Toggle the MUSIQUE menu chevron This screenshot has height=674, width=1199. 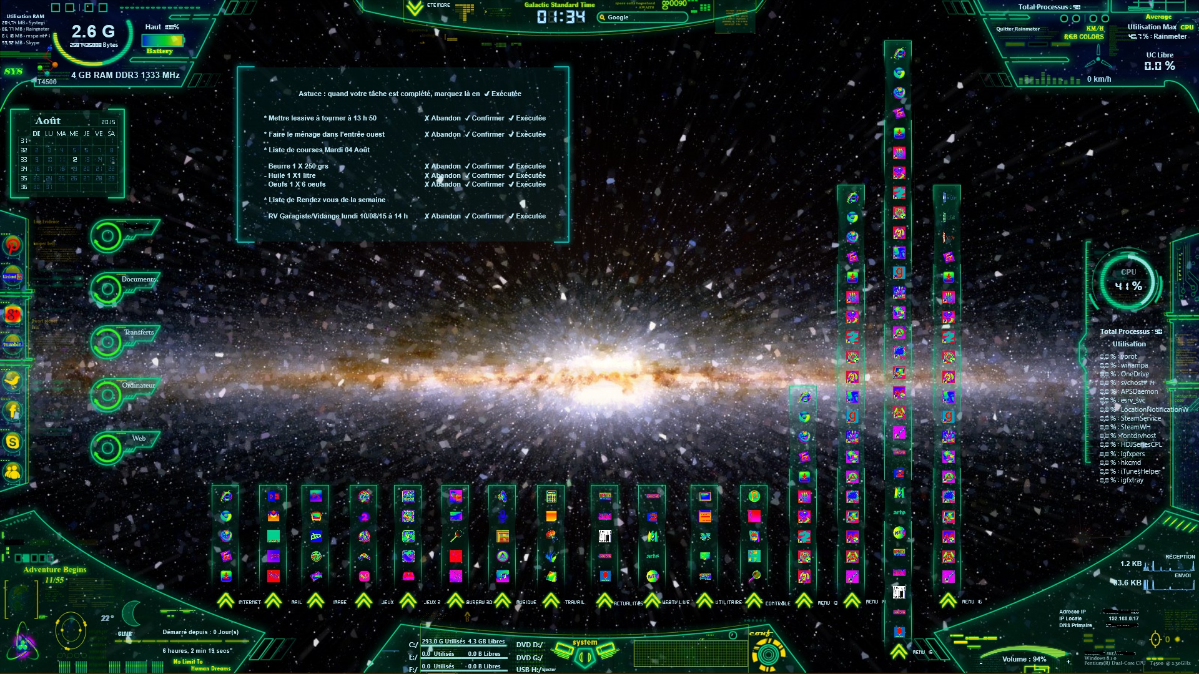tap(503, 601)
